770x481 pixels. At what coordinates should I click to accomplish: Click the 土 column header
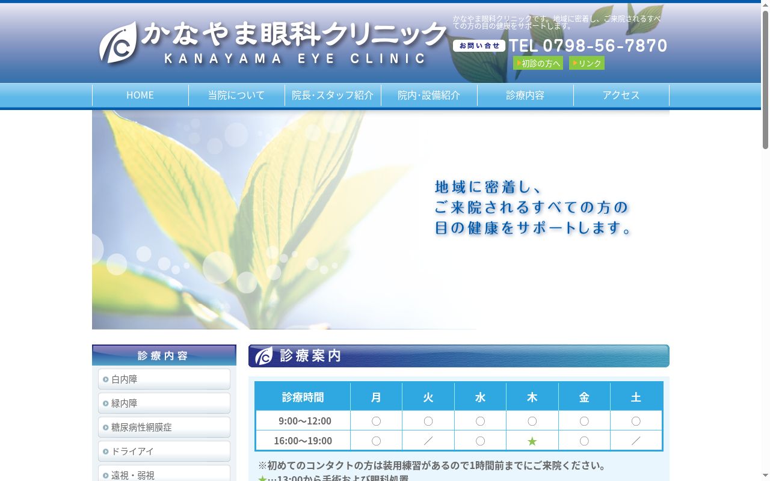(636, 397)
